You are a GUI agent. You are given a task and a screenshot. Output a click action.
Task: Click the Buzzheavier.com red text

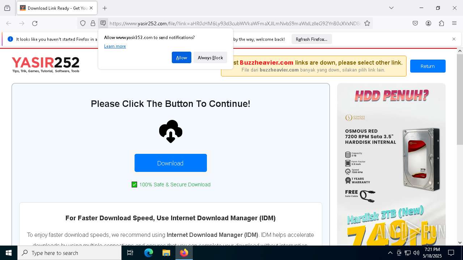(267, 62)
